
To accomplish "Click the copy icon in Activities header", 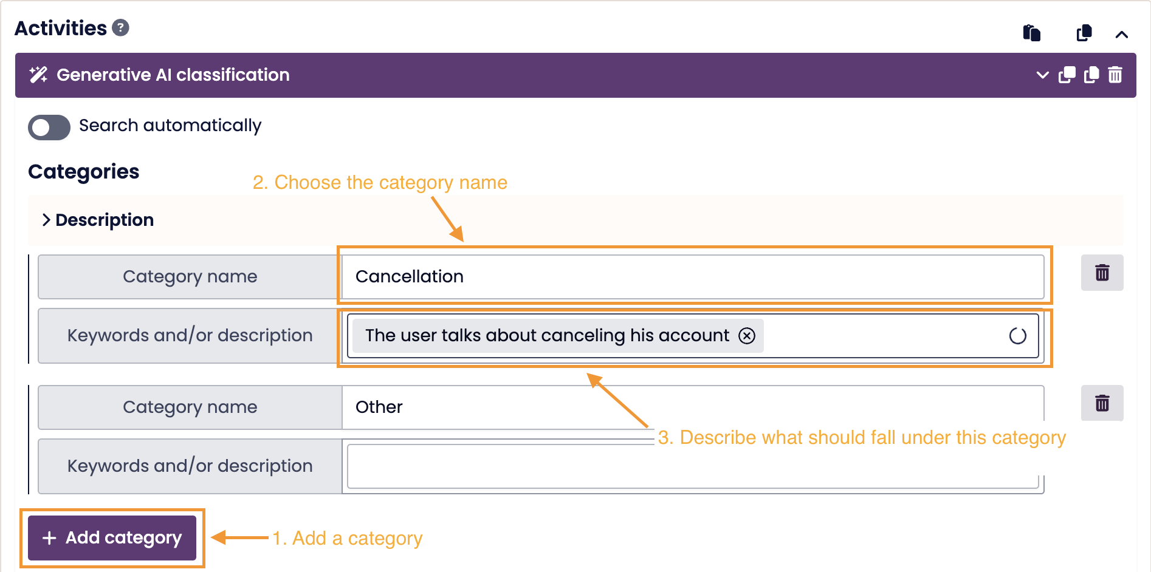I will coord(1084,33).
